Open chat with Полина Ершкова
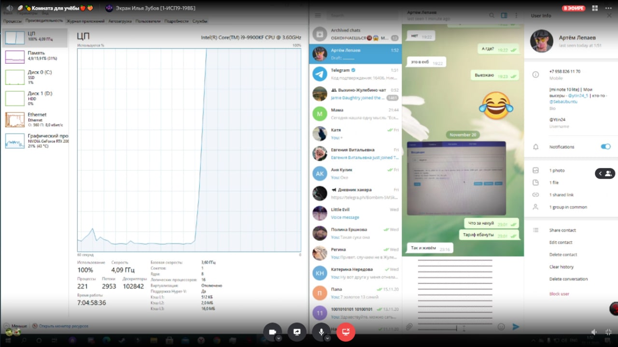Image resolution: width=618 pixels, height=347 pixels. [x=355, y=233]
